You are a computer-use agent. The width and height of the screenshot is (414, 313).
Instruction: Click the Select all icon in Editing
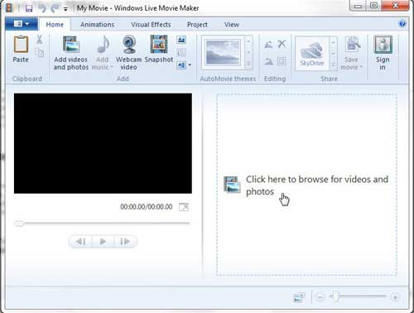[282, 61]
